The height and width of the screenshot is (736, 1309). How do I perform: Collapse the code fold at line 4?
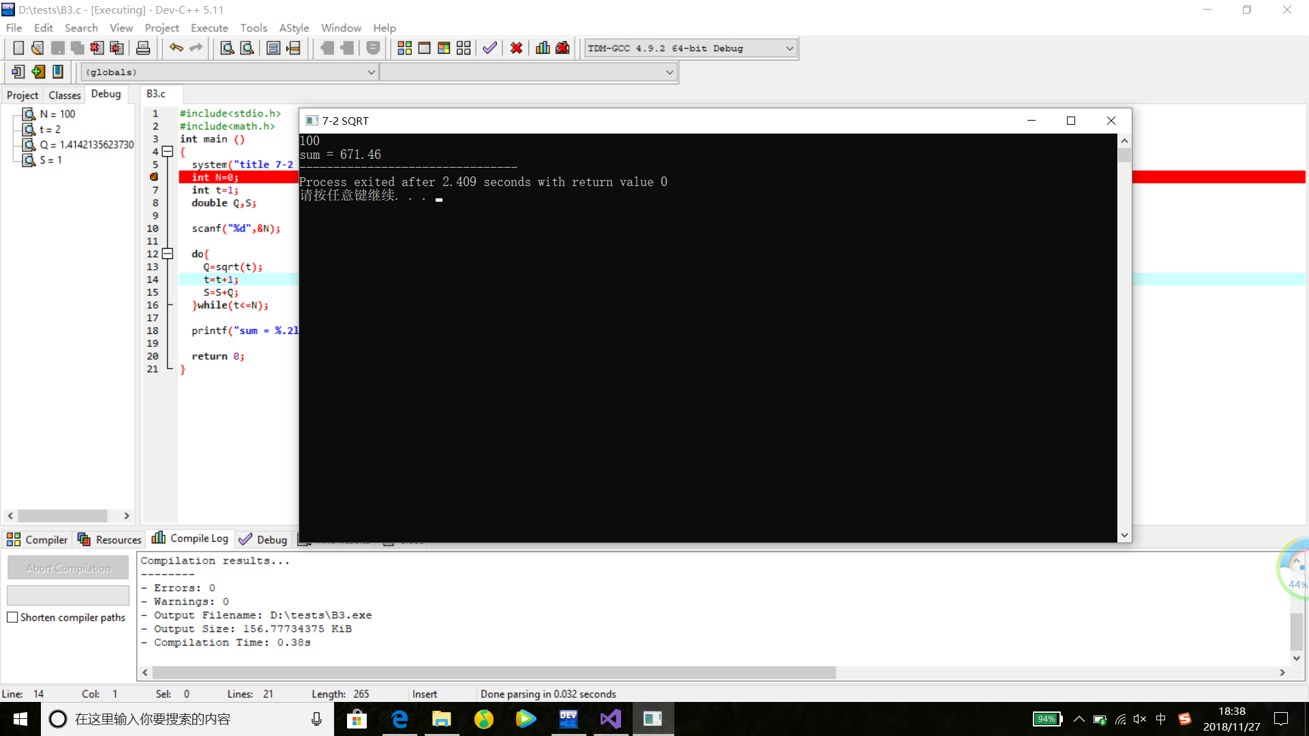pyautogui.click(x=167, y=152)
